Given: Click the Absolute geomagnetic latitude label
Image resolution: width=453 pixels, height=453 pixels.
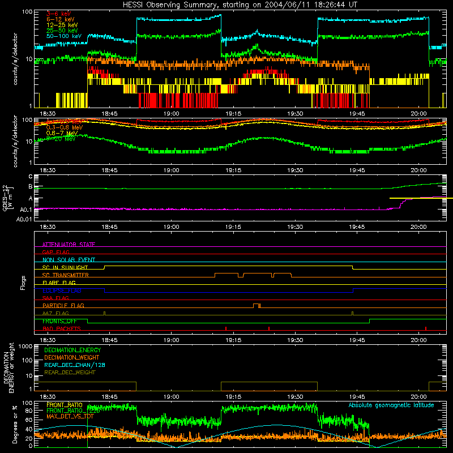Looking at the screenshot, I should [x=391, y=405].
